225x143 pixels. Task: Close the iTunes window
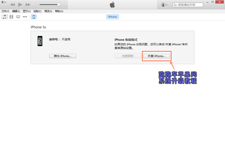click(220, 2)
